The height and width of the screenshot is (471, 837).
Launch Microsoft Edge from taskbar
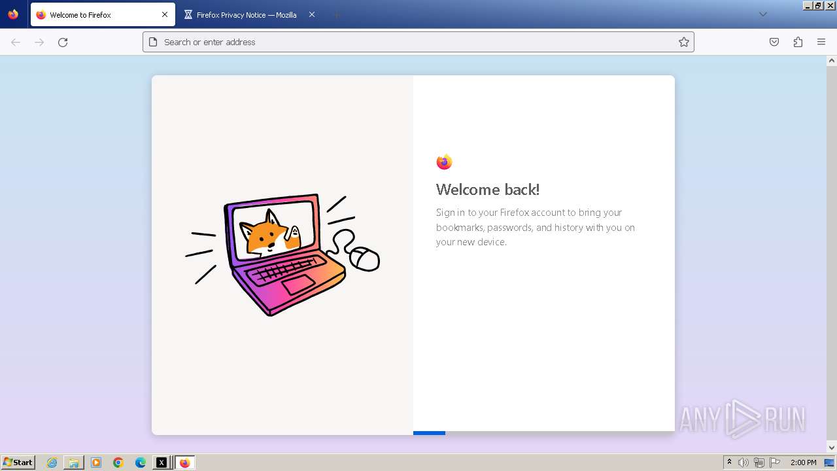pyautogui.click(x=141, y=462)
